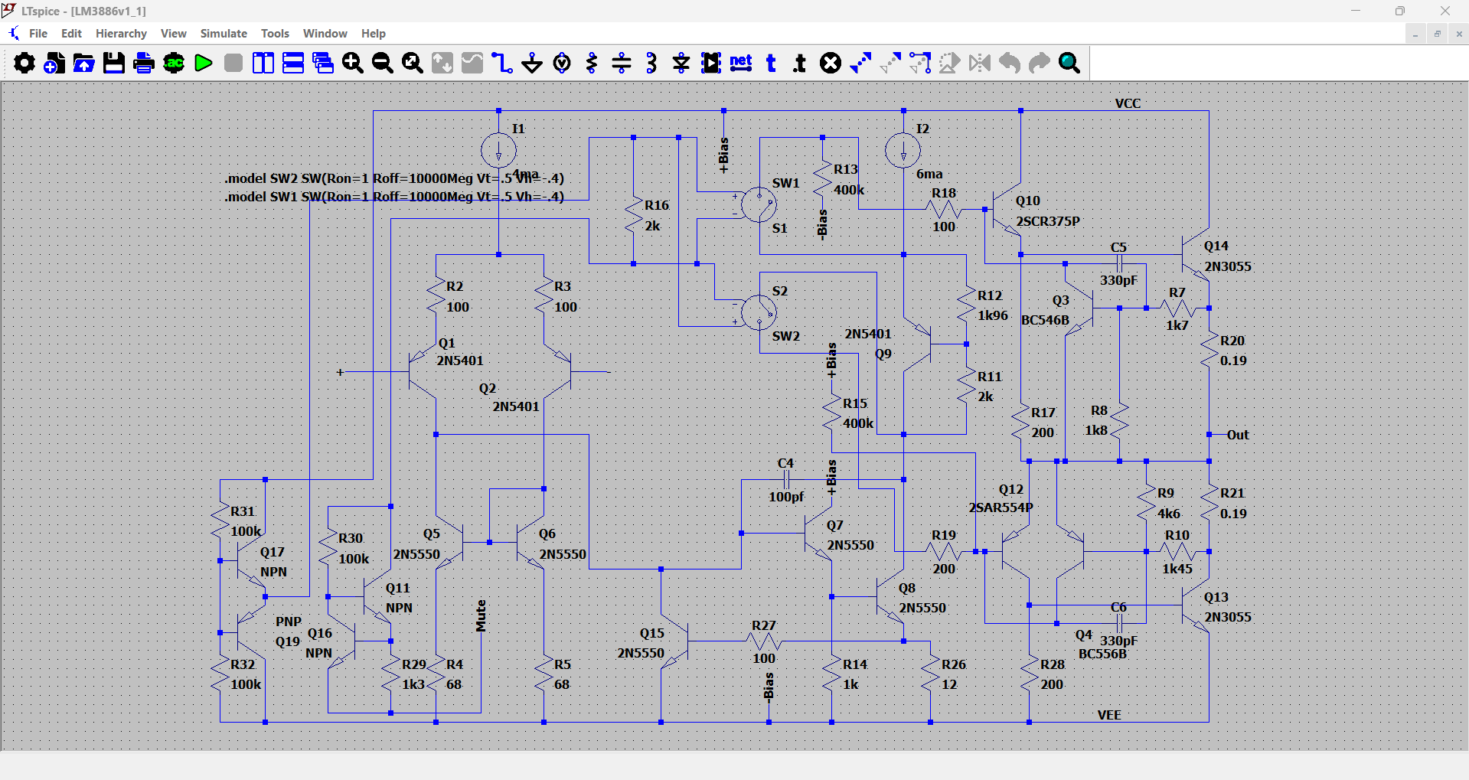Open Configure Analysis (.ac) icon
Screen dimensions: 1469x780
pos(174,63)
